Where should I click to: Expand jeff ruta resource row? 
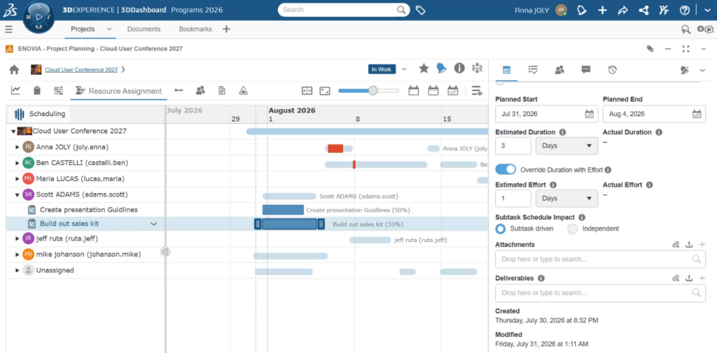18,238
